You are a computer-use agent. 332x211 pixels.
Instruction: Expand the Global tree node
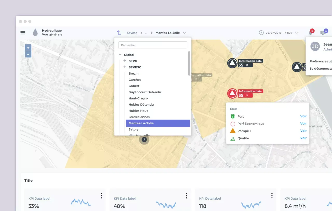[120, 55]
